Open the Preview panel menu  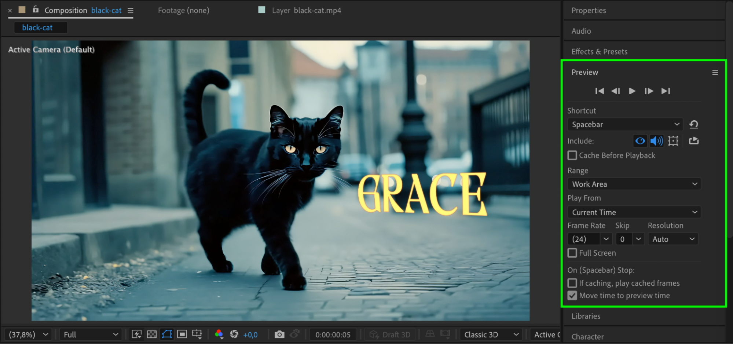715,73
